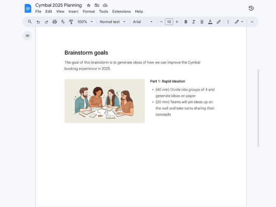Click the editing mode pencil icon

pyautogui.click(x=237, y=22)
